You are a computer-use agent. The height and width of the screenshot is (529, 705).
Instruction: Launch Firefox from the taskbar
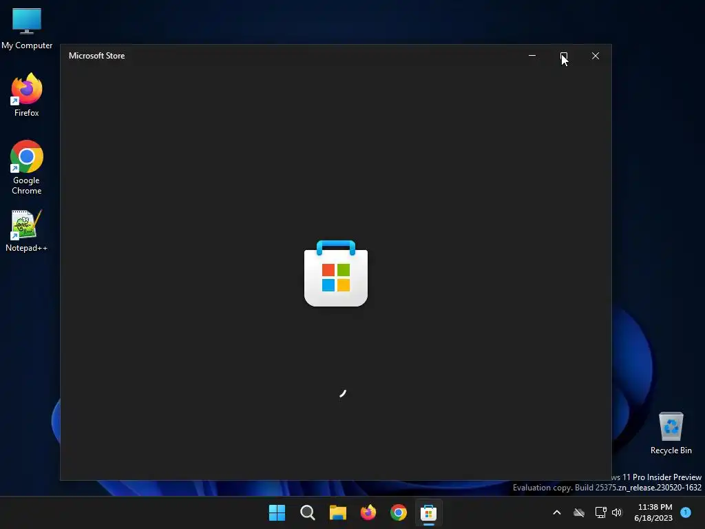pos(368,512)
